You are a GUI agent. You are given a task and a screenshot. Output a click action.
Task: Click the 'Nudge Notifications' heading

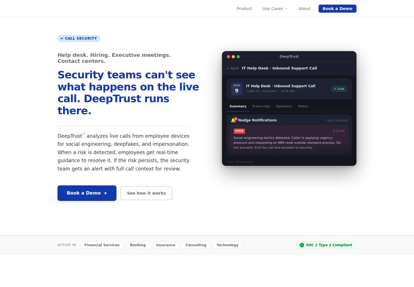click(257, 120)
